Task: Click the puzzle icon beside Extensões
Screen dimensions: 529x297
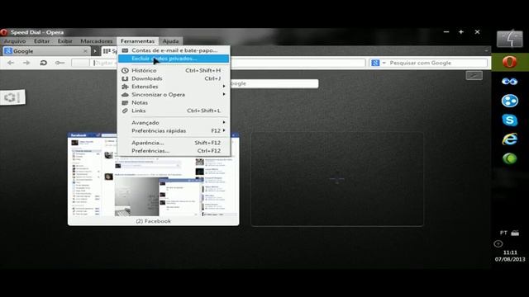Action: tap(125, 87)
